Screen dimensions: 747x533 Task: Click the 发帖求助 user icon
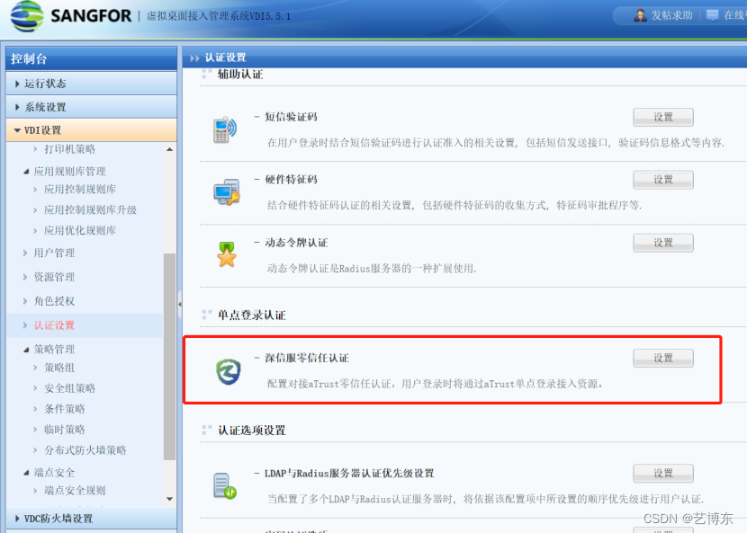(640, 15)
